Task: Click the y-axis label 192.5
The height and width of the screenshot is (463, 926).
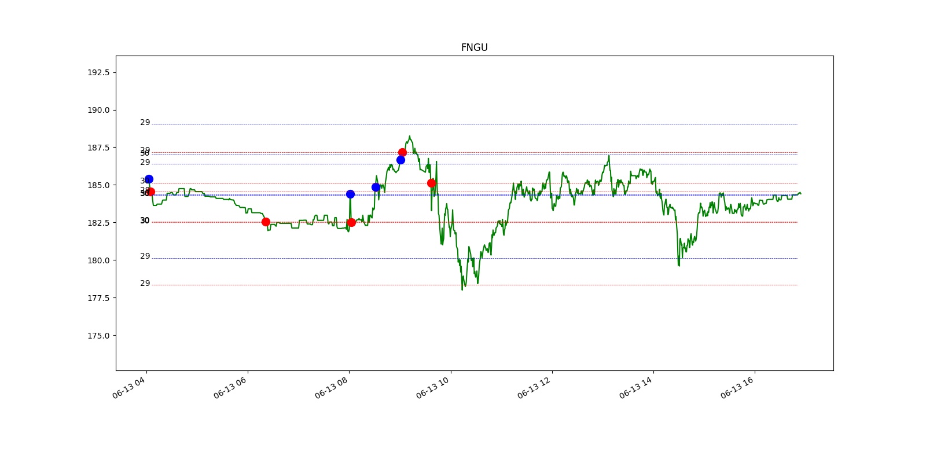Action: coord(98,72)
